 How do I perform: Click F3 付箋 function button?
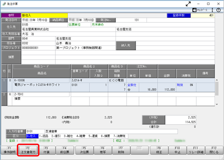pyautogui.click(x=46, y=150)
